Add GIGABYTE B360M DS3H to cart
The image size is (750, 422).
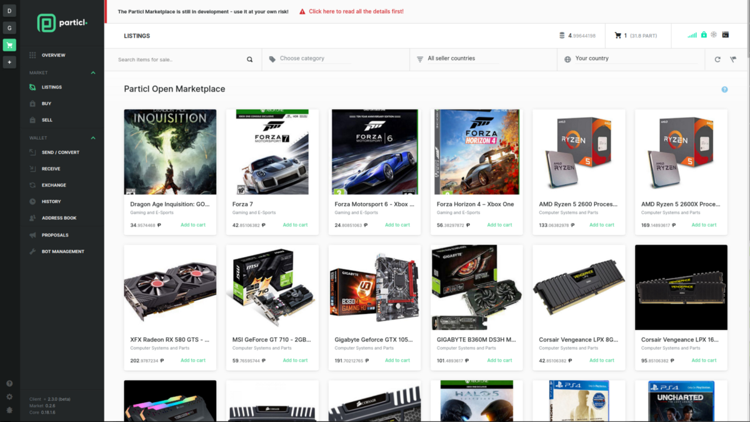499,360
